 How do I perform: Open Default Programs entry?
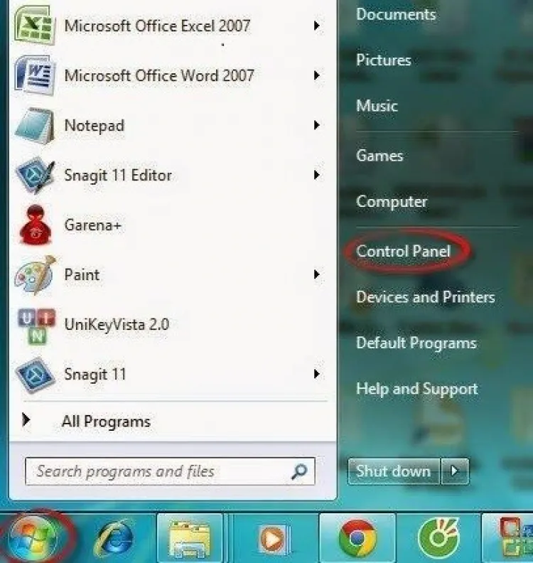(x=416, y=343)
